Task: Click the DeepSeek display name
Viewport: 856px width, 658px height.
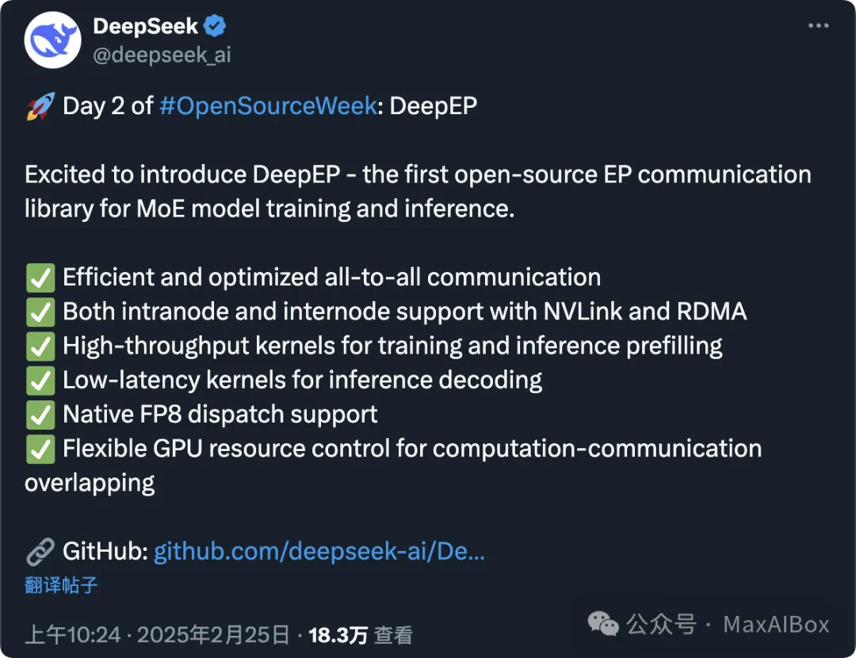Action: click(144, 26)
